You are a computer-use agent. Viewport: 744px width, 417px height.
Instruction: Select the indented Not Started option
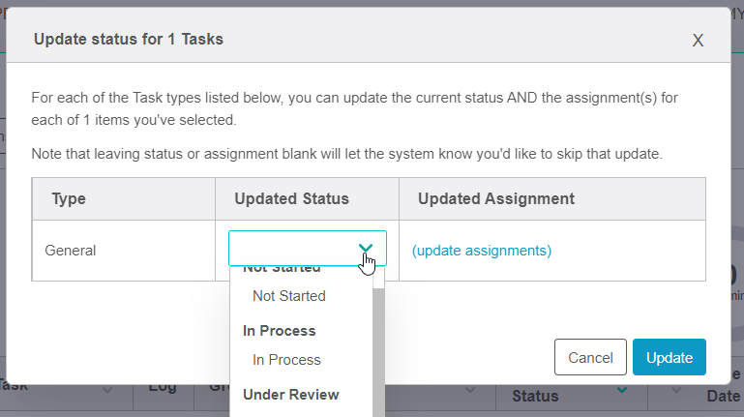click(288, 296)
